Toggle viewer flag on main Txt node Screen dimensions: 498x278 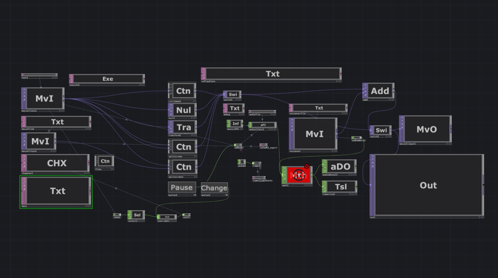(x=24, y=179)
